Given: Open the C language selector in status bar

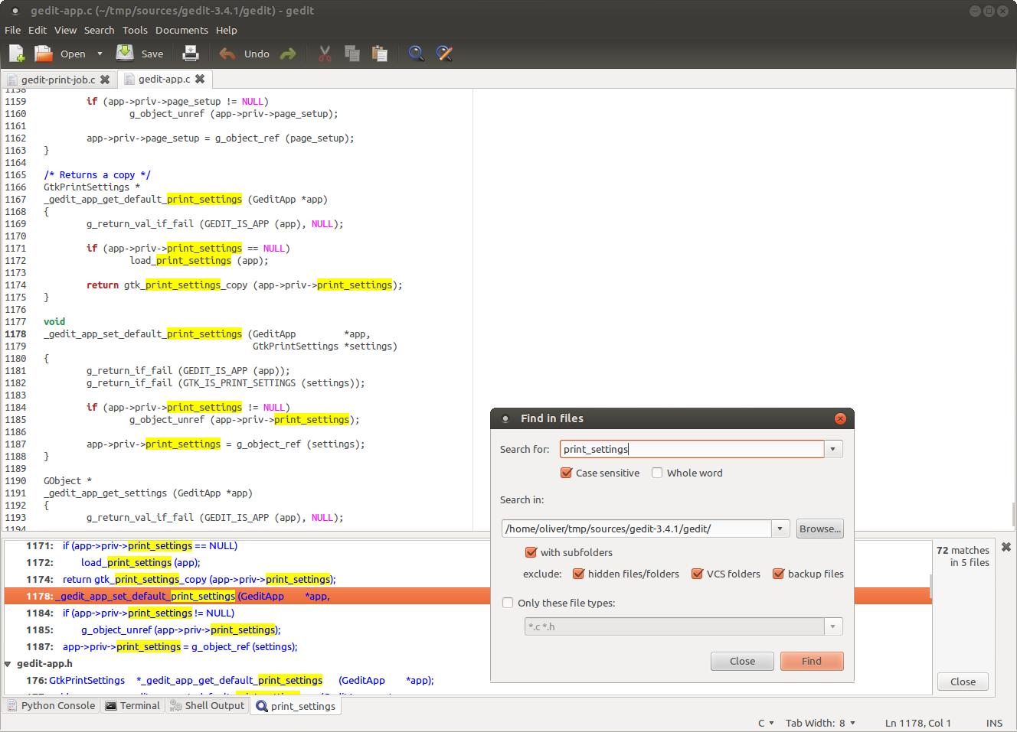Looking at the screenshot, I should click(766, 723).
